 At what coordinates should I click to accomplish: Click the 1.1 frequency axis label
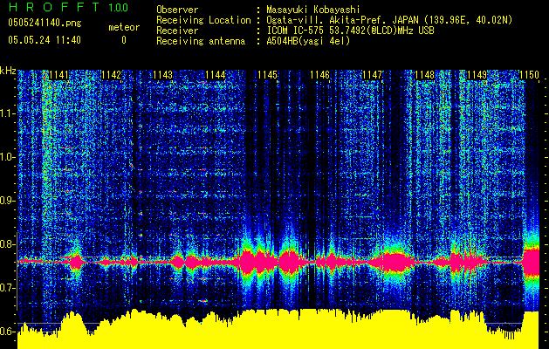pyautogui.click(x=8, y=113)
